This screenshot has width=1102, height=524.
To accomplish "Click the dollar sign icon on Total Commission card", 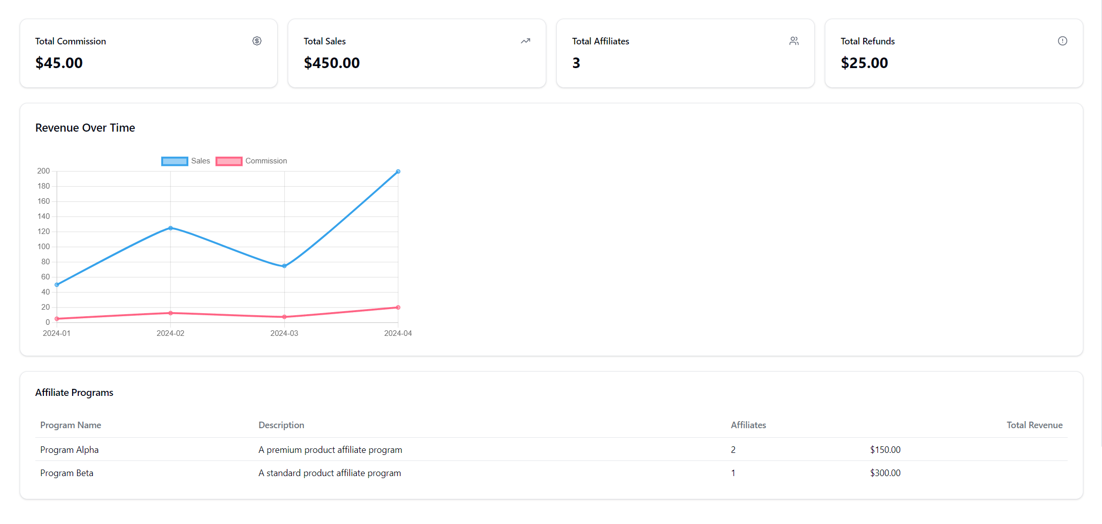I will point(257,41).
